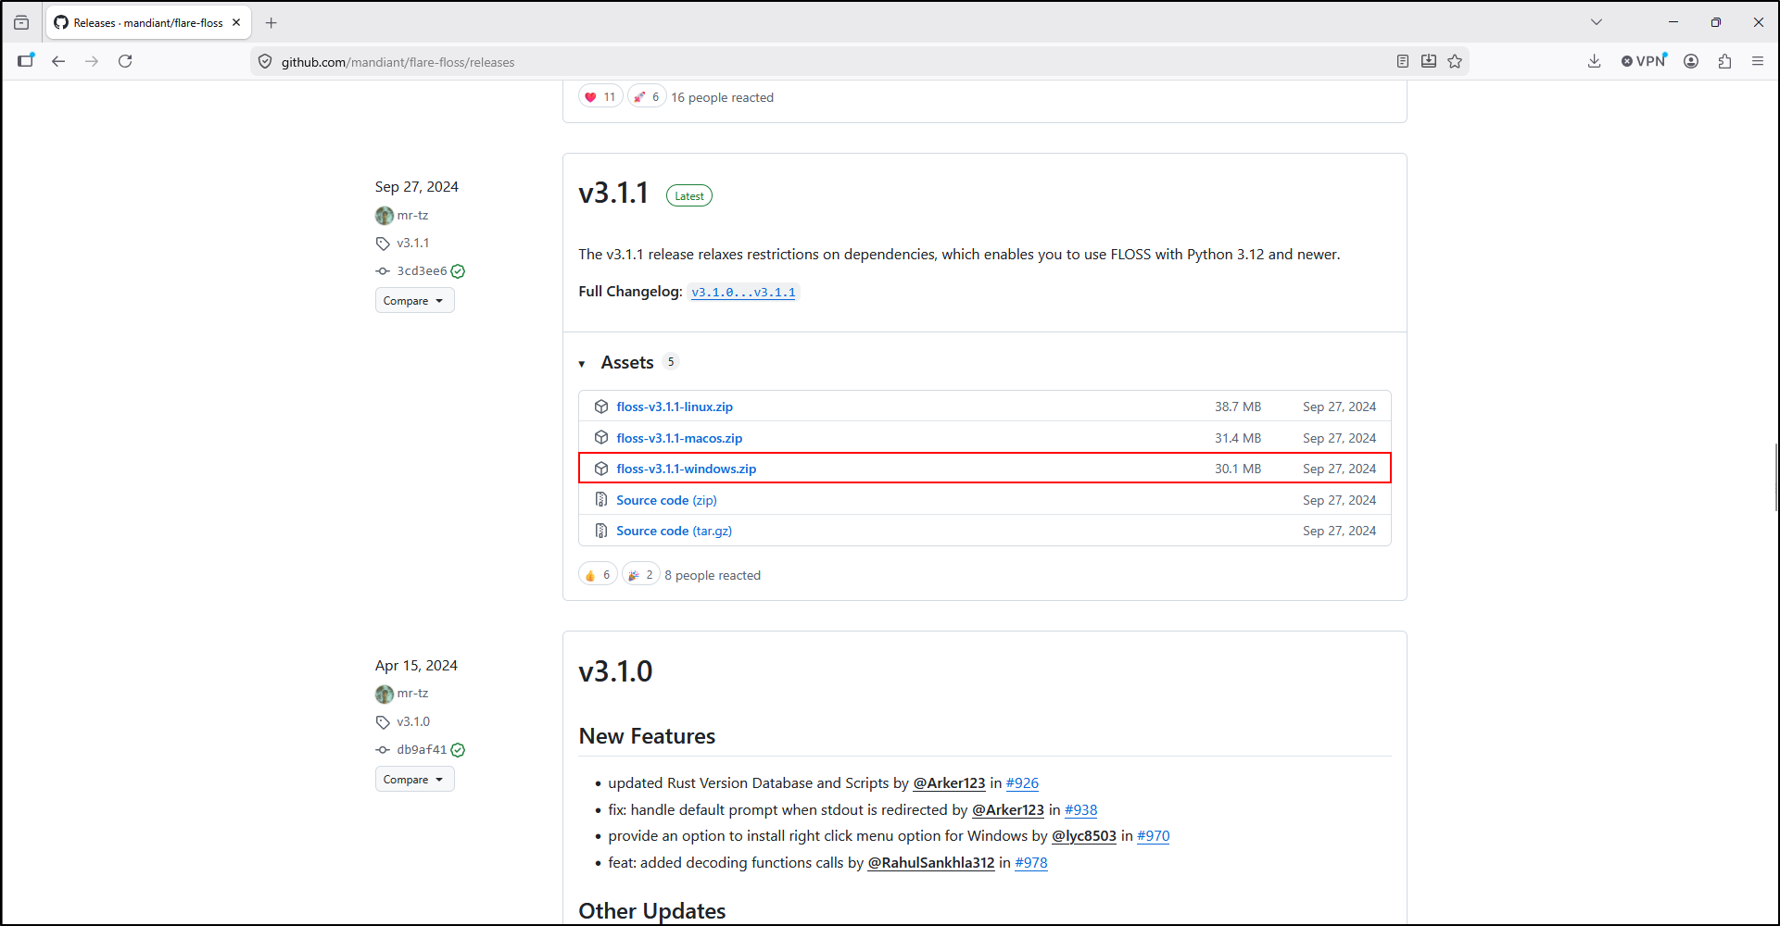Click the browser back arrow
This screenshot has height=926, width=1780.
pos(58,61)
